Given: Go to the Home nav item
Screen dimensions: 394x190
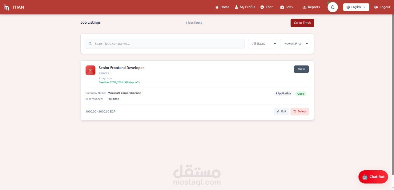Looking at the screenshot, I should pyautogui.click(x=222, y=7).
